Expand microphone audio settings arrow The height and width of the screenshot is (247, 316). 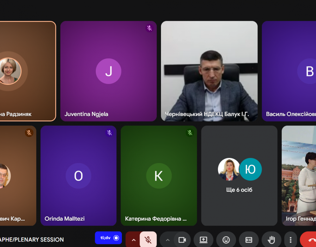click(134, 240)
